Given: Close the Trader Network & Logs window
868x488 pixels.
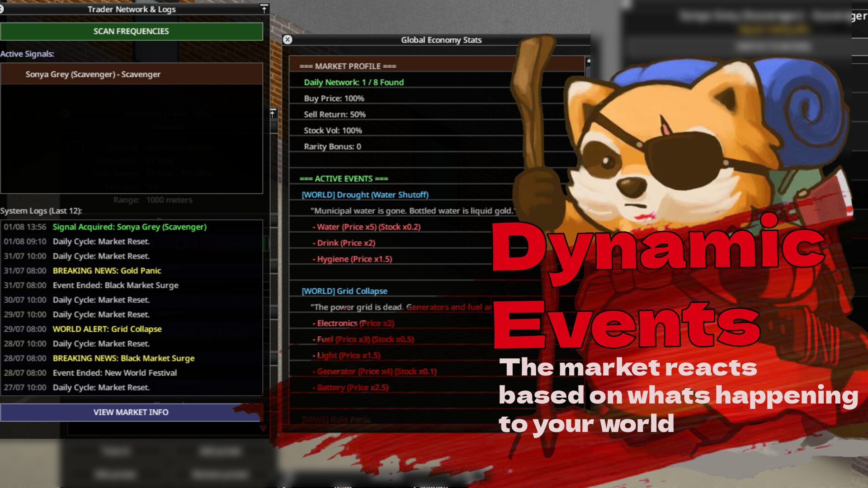Looking at the screenshot, I should [x=1, y=9].
